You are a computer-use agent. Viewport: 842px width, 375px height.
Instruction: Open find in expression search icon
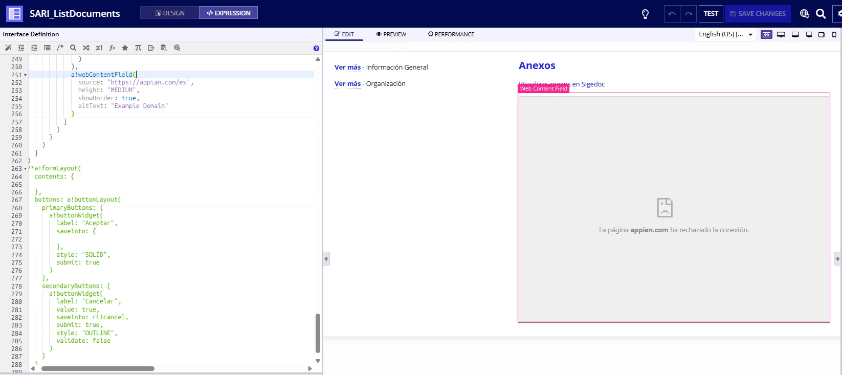tap(73, 48)
